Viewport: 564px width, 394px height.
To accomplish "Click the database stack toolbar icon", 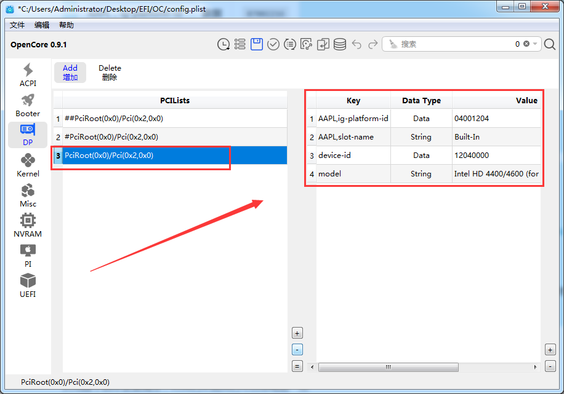I will point(340,44).
